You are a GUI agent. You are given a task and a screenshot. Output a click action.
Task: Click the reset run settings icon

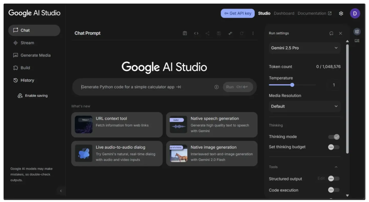point(331,33)
